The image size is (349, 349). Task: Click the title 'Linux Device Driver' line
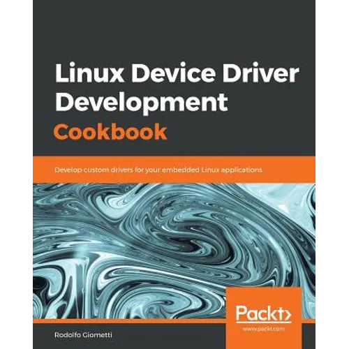(177, 73)
